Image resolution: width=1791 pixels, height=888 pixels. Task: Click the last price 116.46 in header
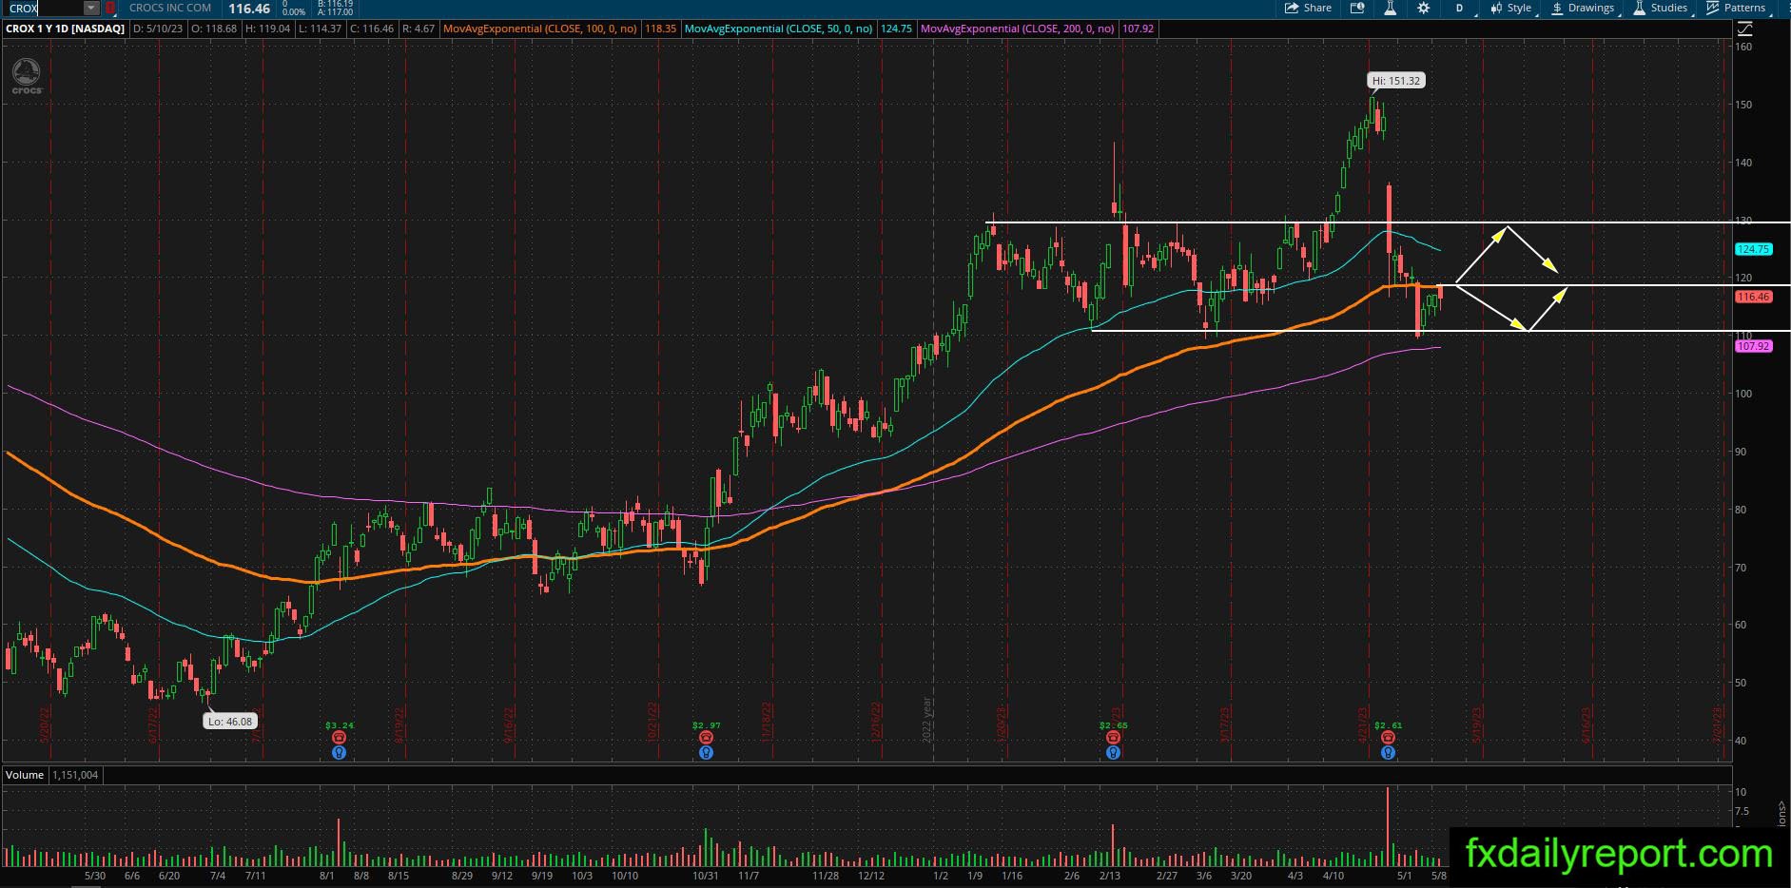click(249, 9)
